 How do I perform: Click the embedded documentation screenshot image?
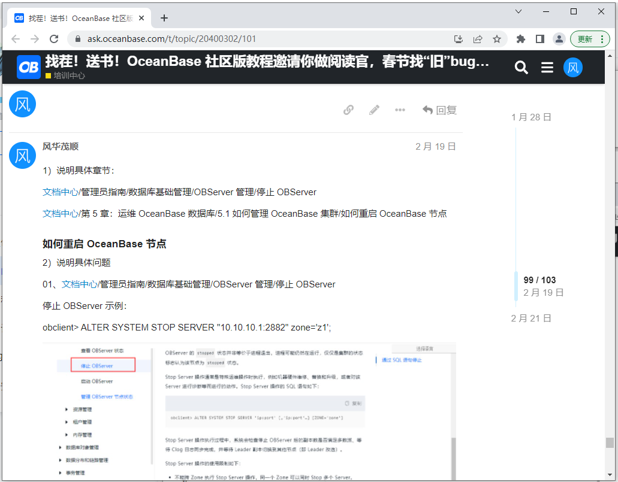pyautogui.click(x=249, y=411)
